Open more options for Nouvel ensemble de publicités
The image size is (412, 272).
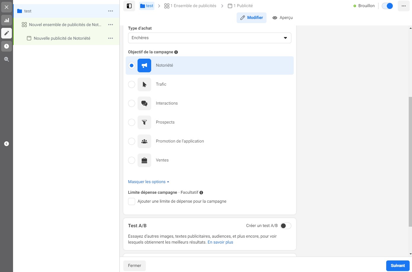tap(111, 25)
